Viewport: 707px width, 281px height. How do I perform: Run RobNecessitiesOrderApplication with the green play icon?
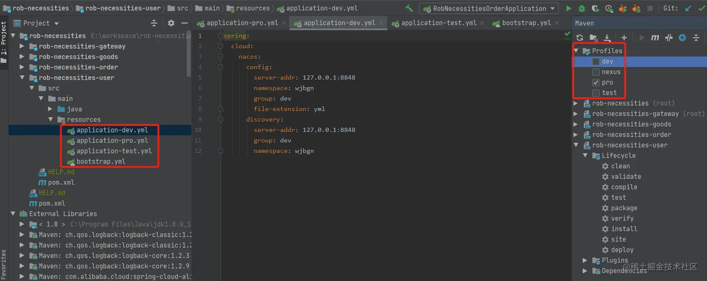[x=569, y=8]
